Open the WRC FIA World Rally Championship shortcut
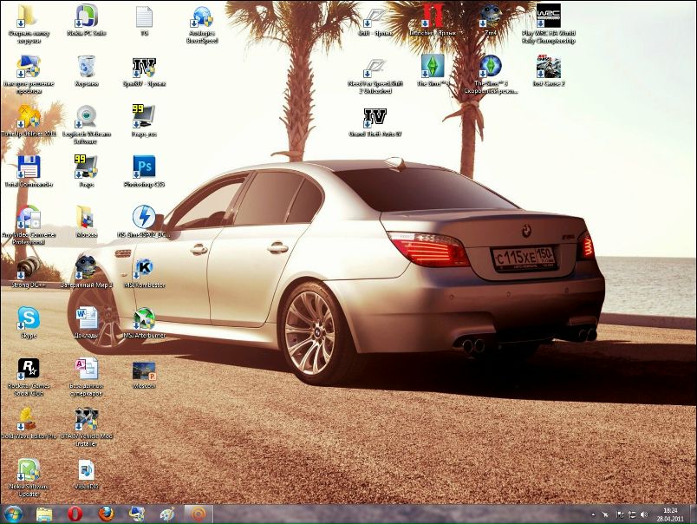 coord(548,17)
